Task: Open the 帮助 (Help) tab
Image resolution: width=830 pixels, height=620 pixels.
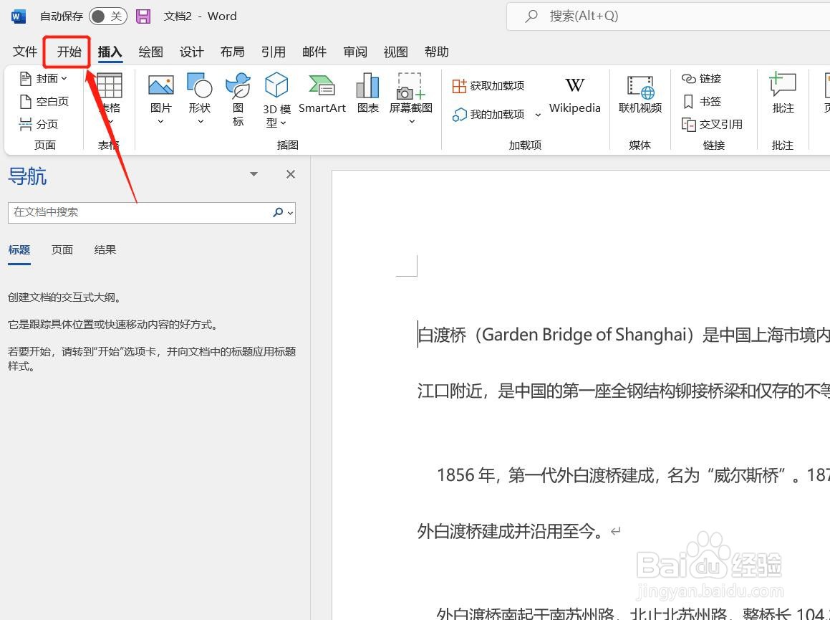Action: point(437,52)
